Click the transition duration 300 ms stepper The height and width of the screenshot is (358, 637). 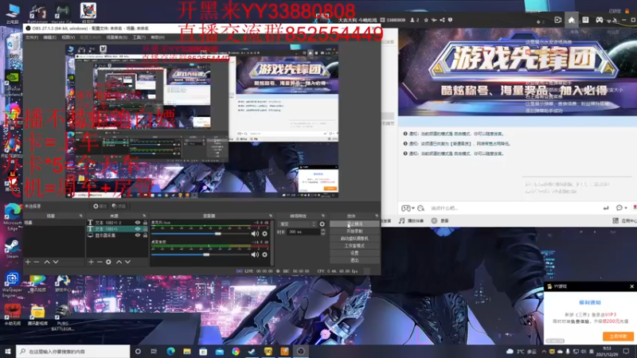coord(323,232)
